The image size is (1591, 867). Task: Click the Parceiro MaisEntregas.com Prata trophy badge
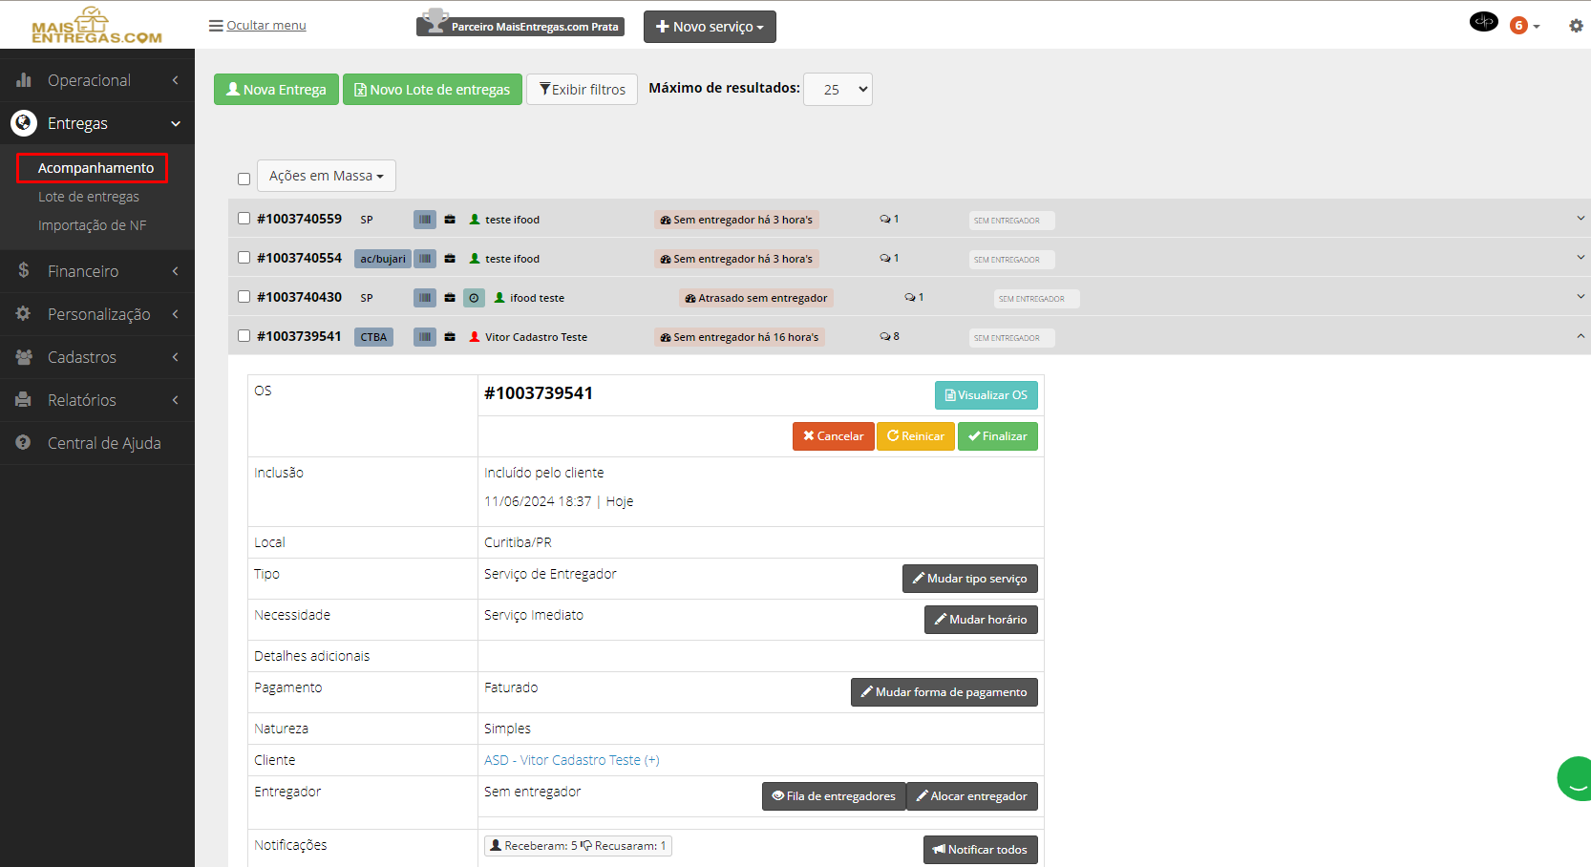pos(520,24)
